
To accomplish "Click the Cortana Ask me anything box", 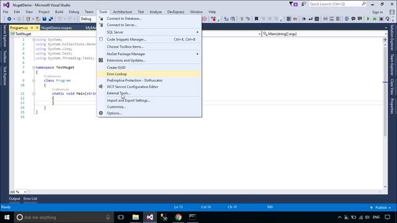I will 63,217.
